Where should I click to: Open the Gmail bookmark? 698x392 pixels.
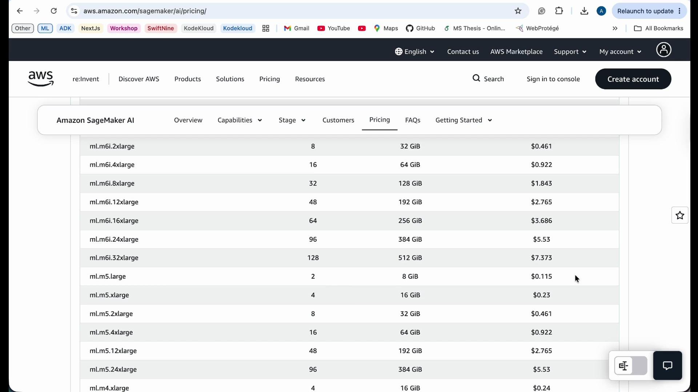coord(297,28)
